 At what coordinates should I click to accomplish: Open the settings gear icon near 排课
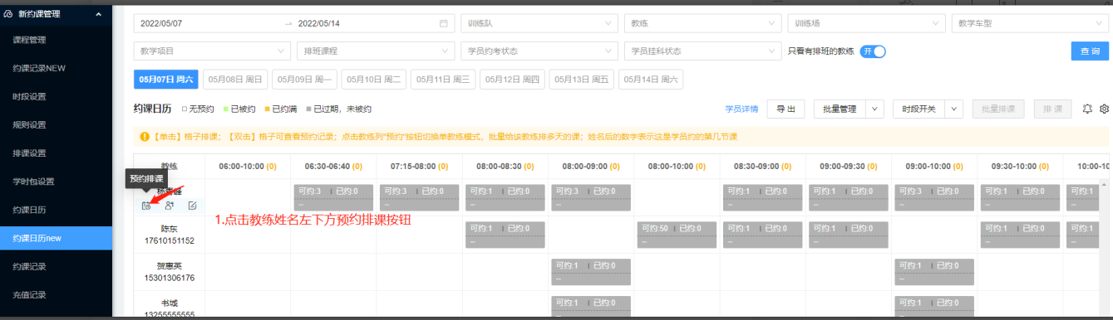[1105, 109]
